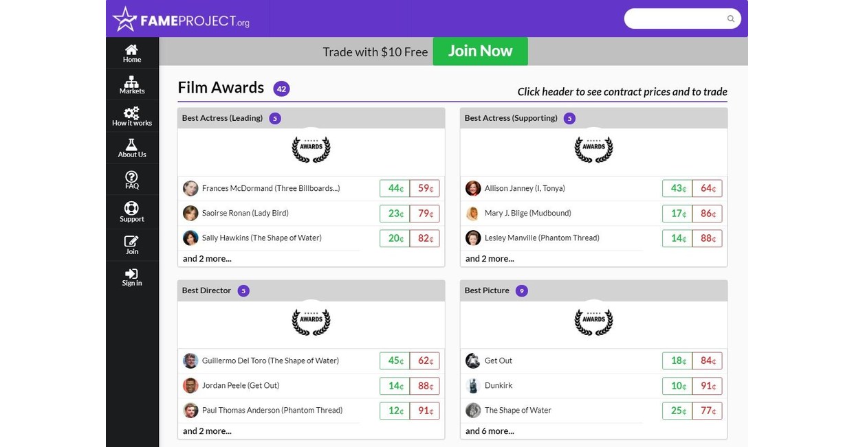Open How it works in sidebar
This screenshot has width=854, height=447.
pos(132,117)
